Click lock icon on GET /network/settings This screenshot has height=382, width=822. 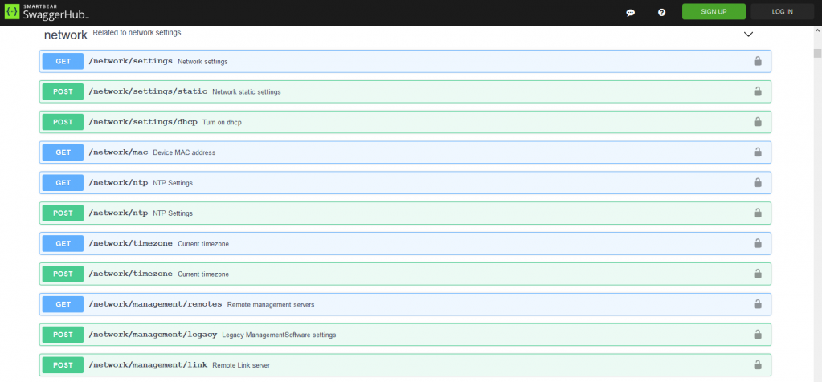tap(757, 61)
